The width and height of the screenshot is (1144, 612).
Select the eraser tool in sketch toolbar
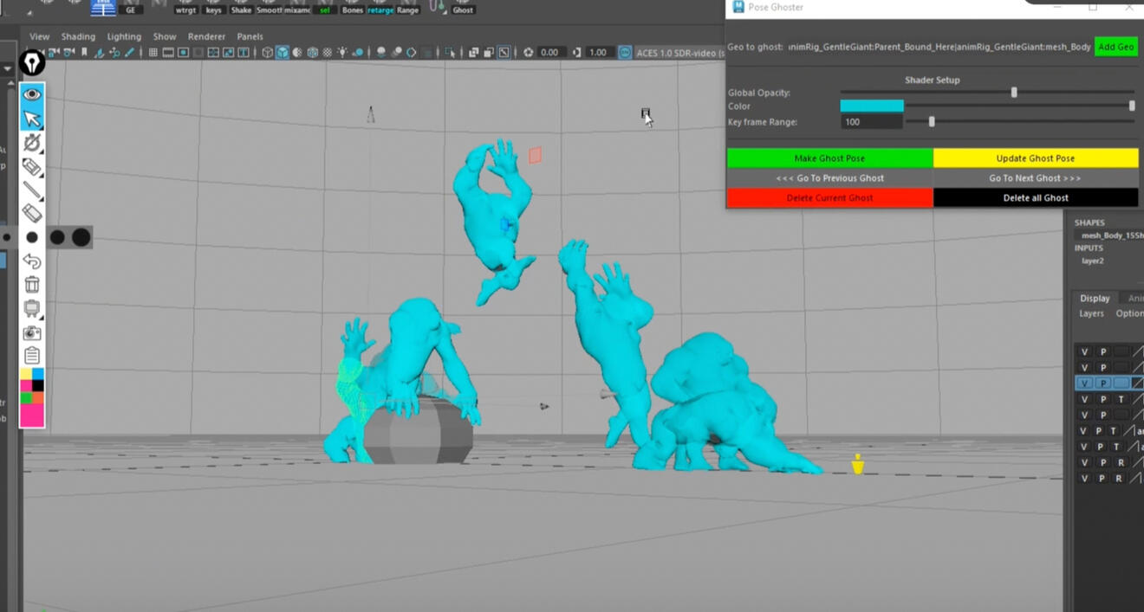click(x=32, y=212)
